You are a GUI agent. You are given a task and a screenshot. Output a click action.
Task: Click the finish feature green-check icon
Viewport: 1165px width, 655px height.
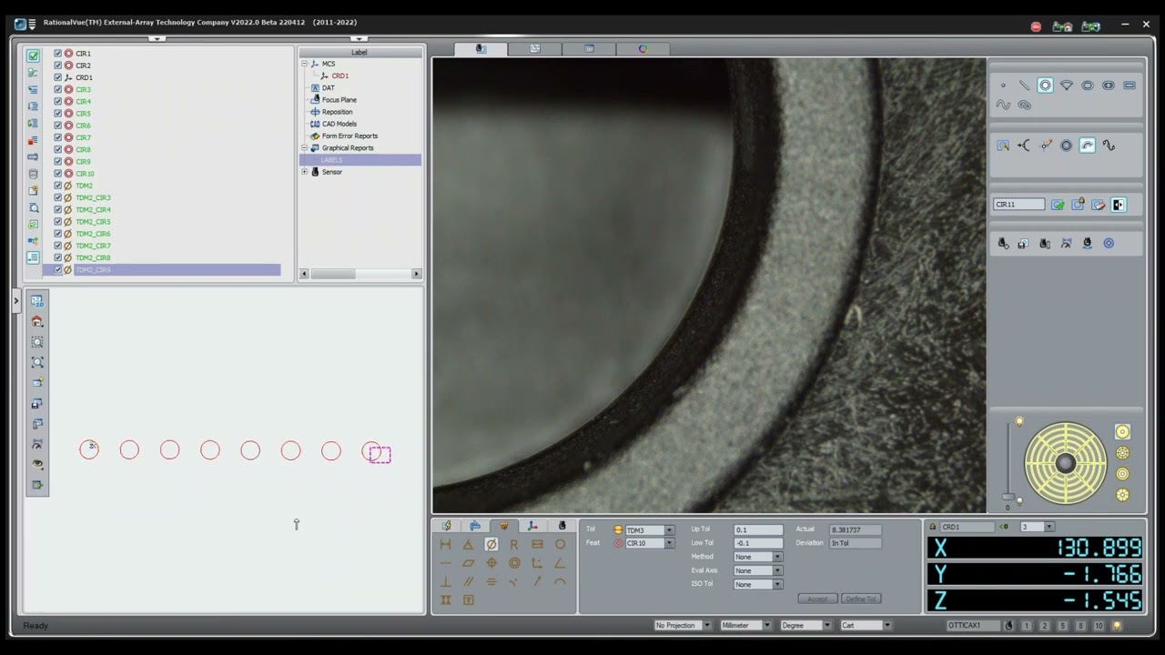1058,205
